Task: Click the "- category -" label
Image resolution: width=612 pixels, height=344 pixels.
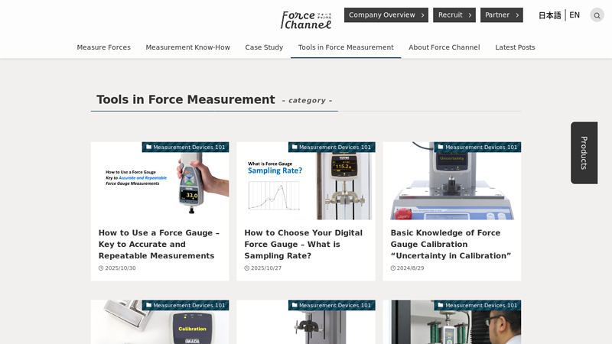Action: pos(308,101)
